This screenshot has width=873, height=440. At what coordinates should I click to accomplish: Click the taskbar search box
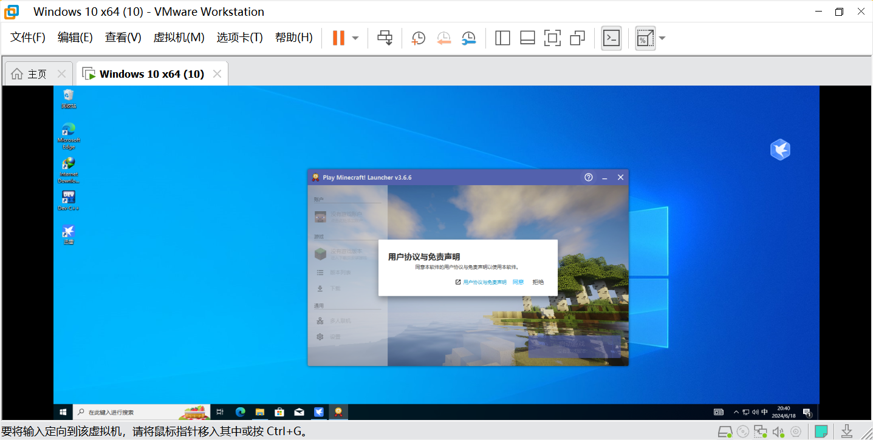(x=142, y=412)
